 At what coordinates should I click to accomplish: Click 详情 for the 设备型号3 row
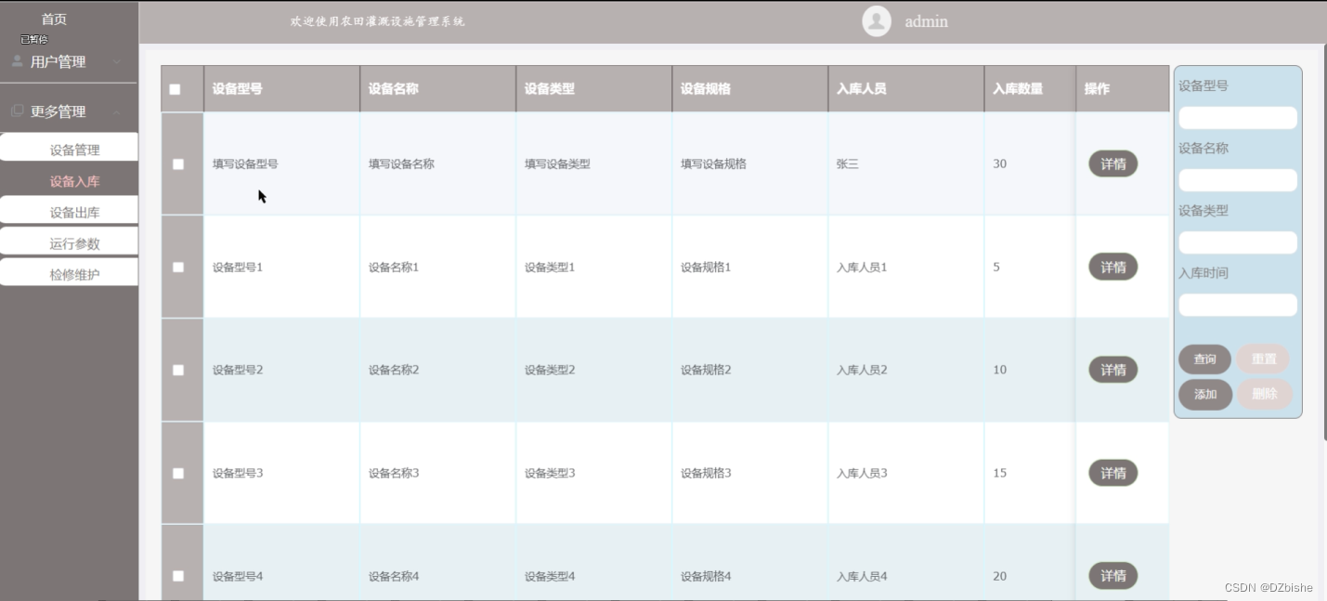1112,474
